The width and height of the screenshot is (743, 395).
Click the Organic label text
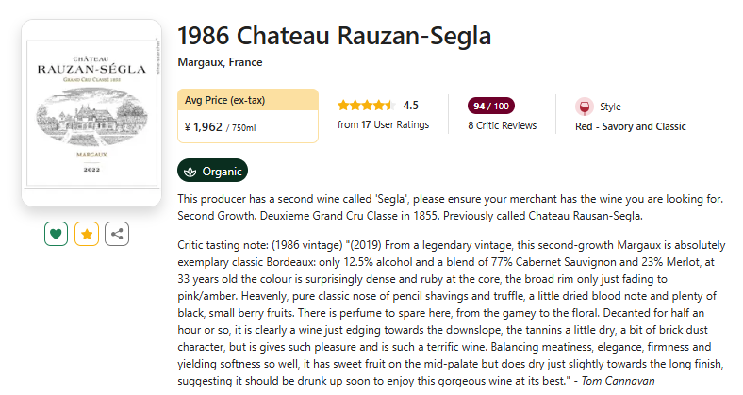click(x=222, y=172)
